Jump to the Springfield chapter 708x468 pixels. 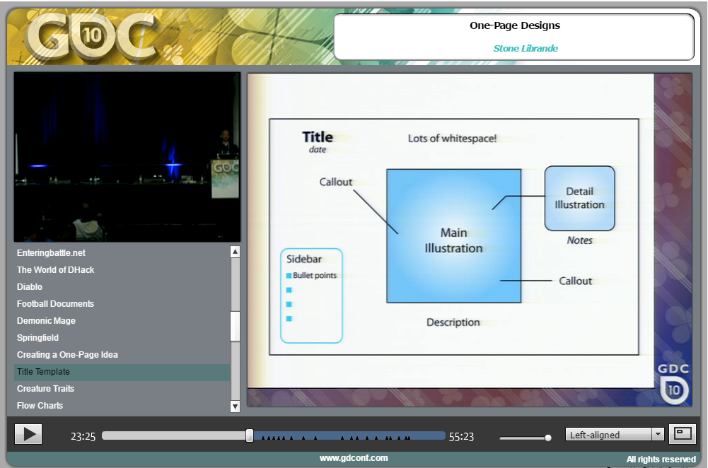tap(37, 338)
